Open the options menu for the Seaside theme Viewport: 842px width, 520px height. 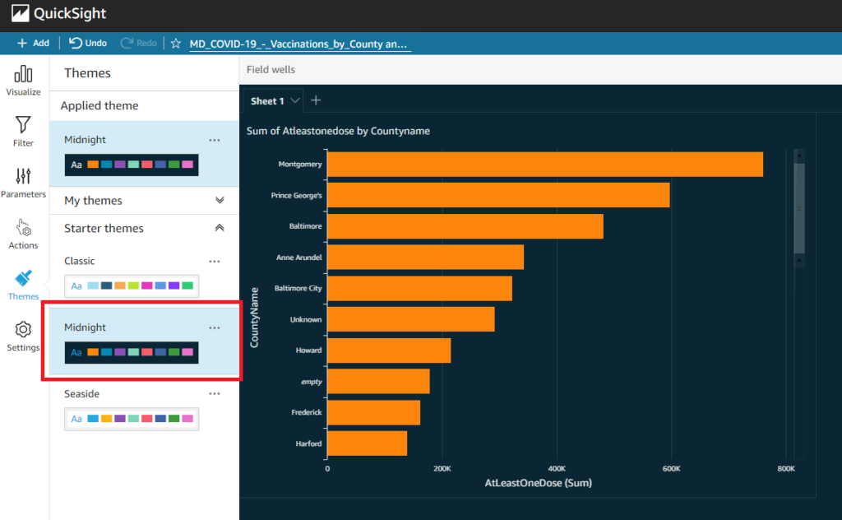tap(215, 393)
